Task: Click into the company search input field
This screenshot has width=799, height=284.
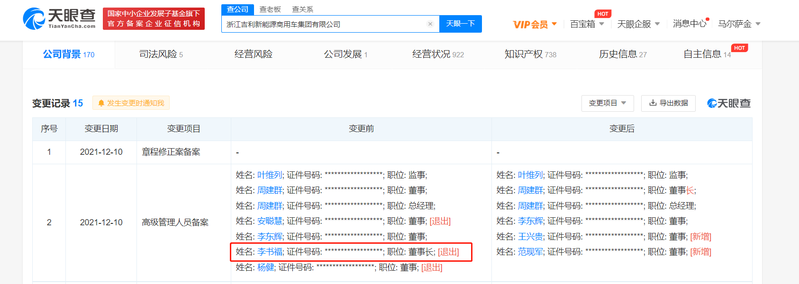Action: click(322, 24)
